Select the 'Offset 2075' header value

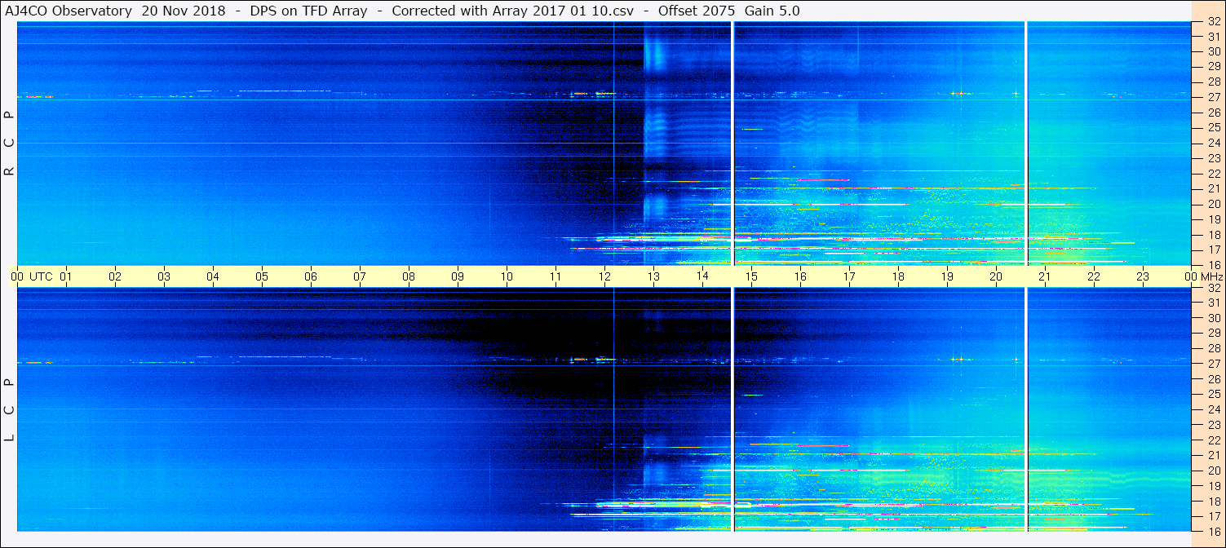click(696, 11)
